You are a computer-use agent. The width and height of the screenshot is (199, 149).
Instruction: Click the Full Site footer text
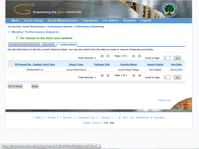tap(109, 123)
